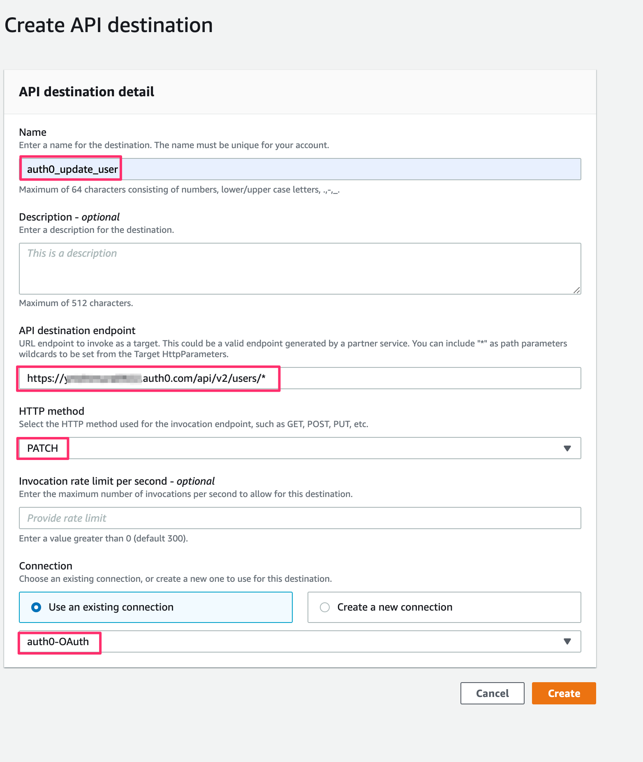The height and width of the screenshot is (762, 643).
Task: Click inside the endpoint URL ending in /users/*
Action: pyautogui.click(x=148, y=378)
